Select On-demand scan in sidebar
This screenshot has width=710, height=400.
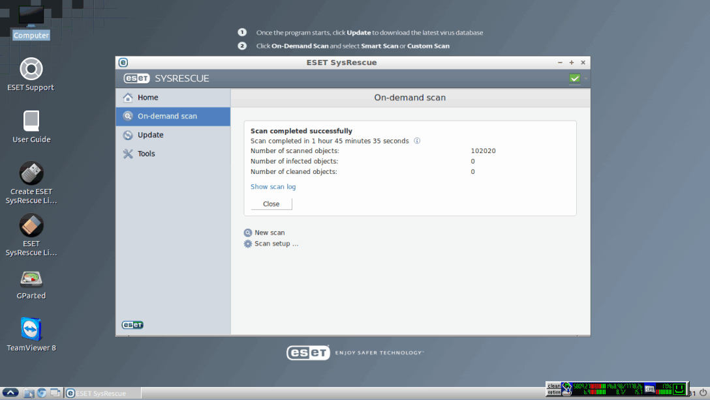173,116
